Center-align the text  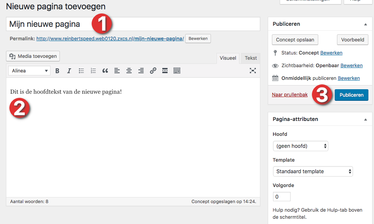click(x=129, y=71)
